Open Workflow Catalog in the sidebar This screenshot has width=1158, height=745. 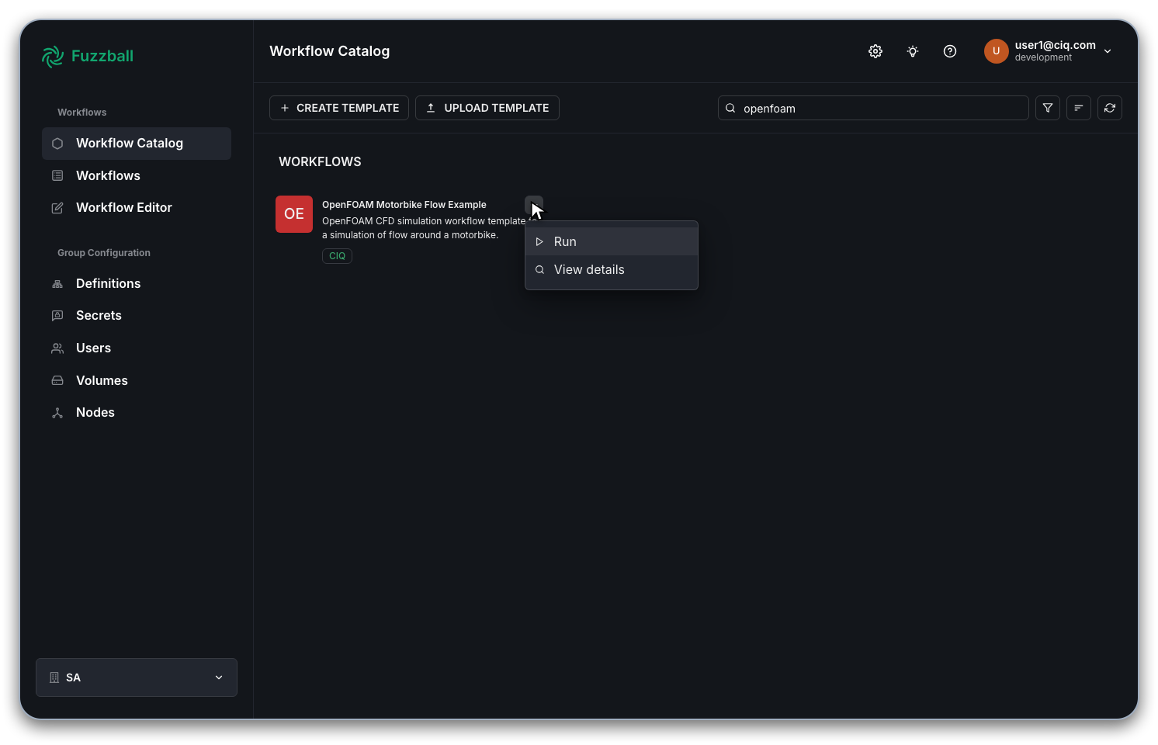[137, 144]
